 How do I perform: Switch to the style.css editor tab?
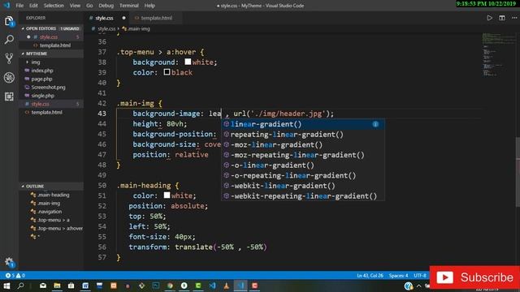coord(105,18)
